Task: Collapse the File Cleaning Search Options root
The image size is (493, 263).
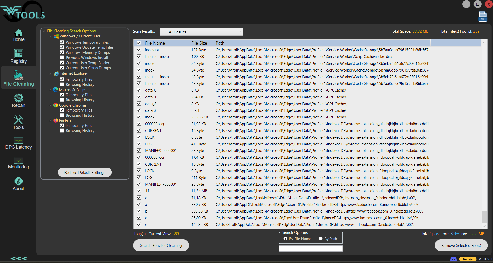Action: tap(44, 31)
